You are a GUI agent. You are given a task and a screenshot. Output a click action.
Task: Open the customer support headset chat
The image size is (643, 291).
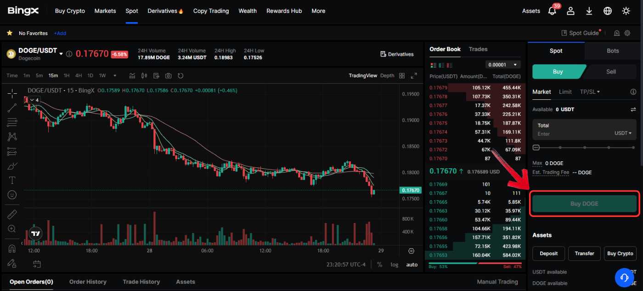coord(624,277)
